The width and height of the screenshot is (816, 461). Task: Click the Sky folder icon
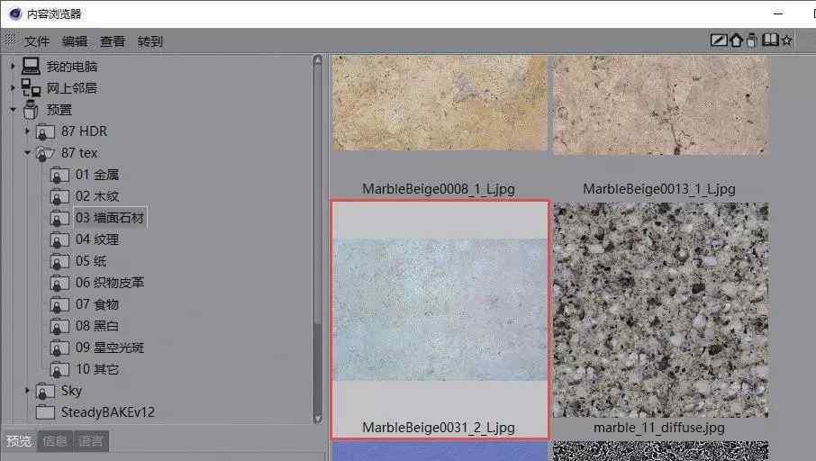point(45,392)
